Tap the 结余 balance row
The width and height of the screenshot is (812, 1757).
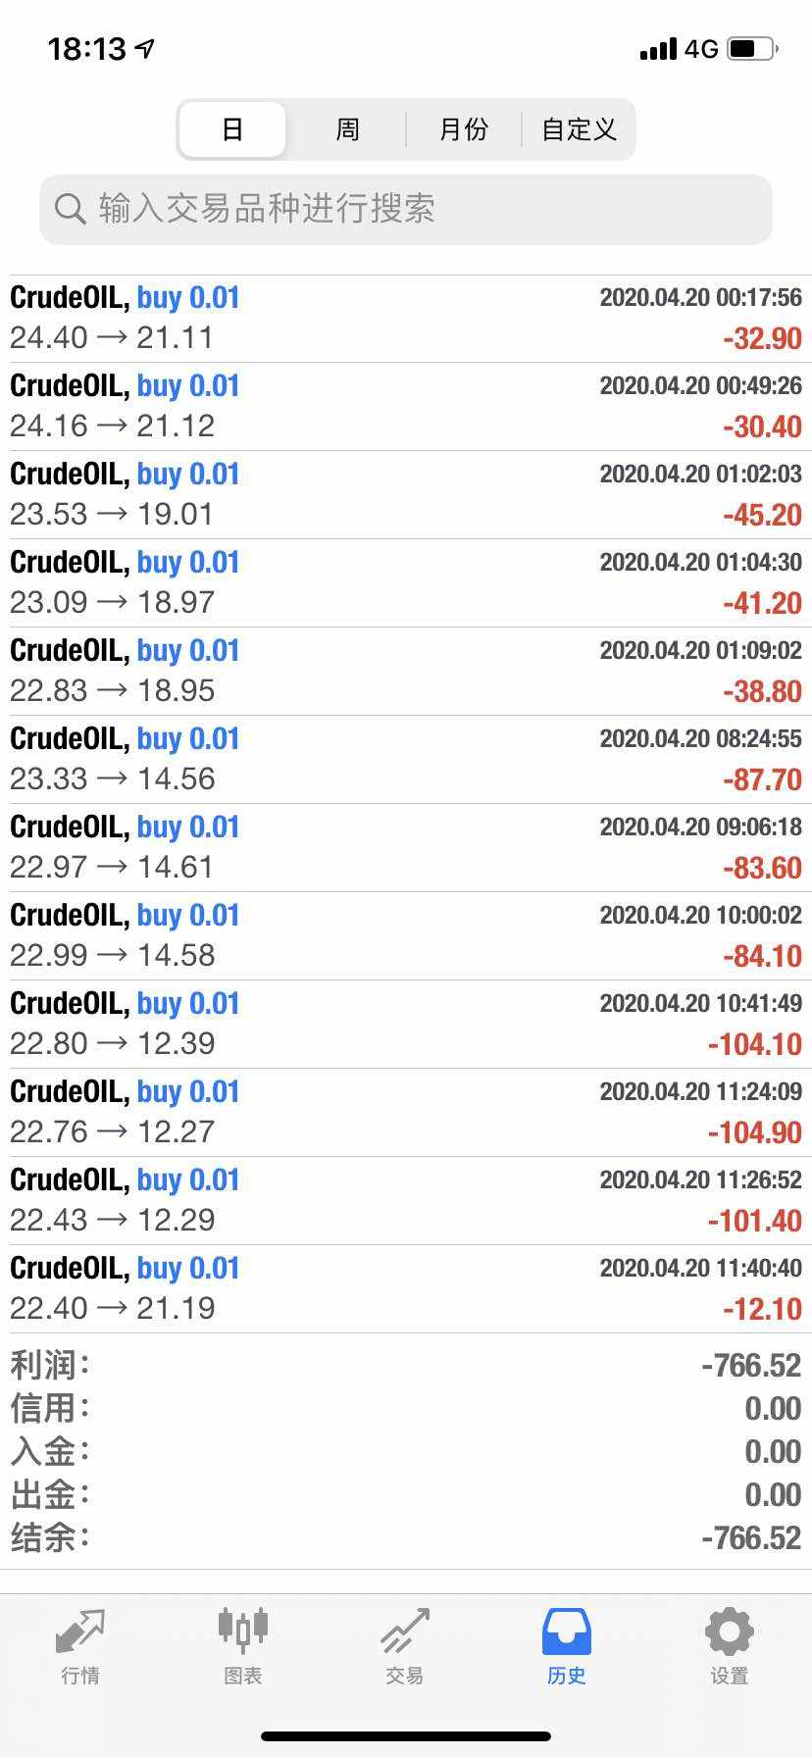(406, 1537)
